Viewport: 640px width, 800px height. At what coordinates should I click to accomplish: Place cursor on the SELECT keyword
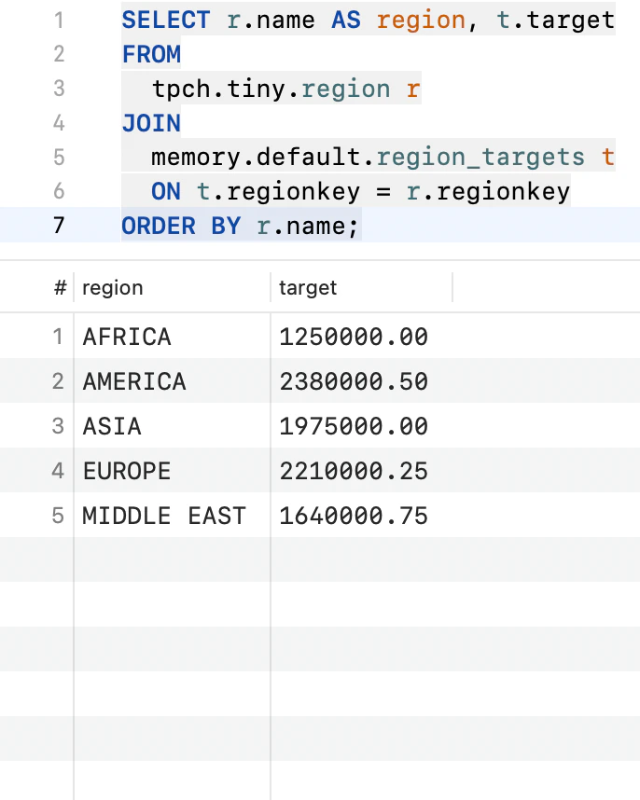pos(166,21)
